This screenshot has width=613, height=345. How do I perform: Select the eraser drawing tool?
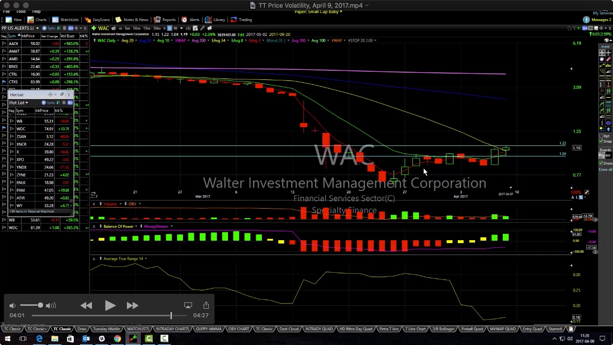tap(608, 59)
